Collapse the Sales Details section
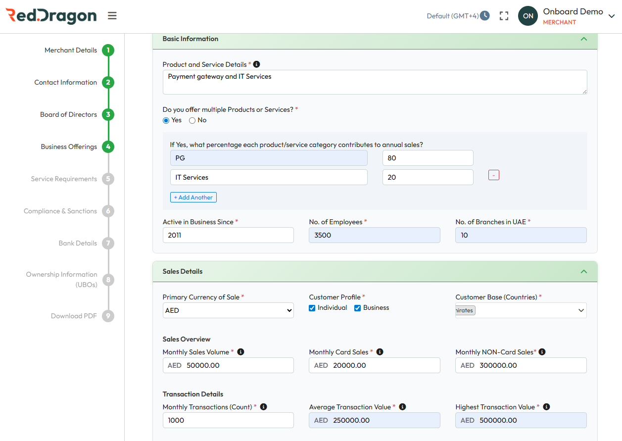 pyautogui.click(x=583, y=271)
